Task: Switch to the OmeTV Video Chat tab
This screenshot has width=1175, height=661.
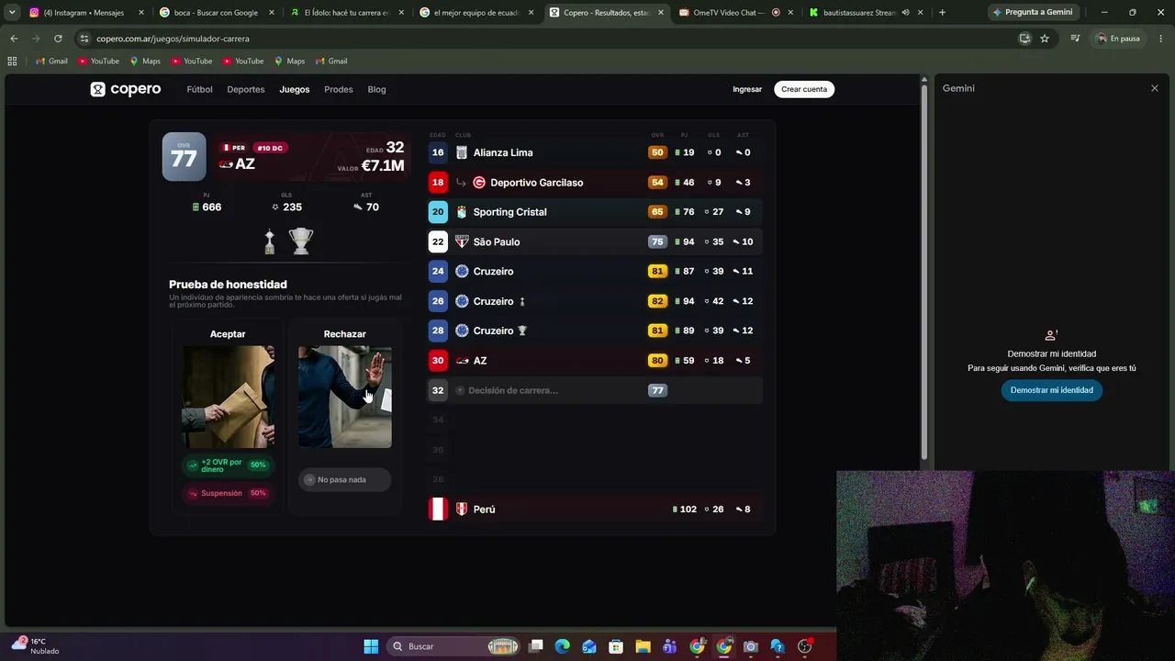Action: [x=737, y=13]
